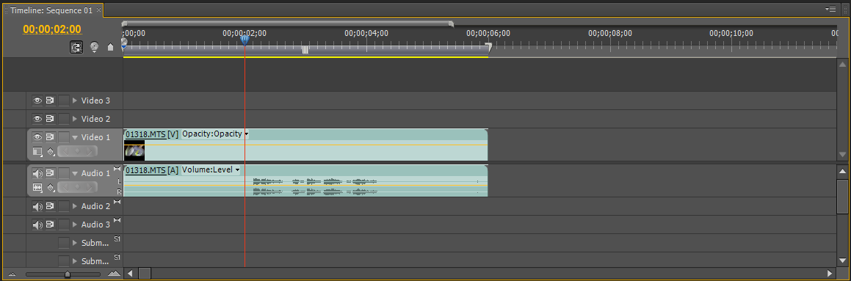Viewport: 851px width, 281px height.
Task: Hide Video 2 track with eye toggle
Action: tap(37, 119)
